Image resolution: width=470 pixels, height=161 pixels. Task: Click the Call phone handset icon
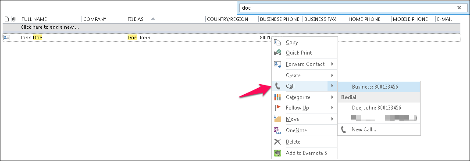(x=278, y=86)
